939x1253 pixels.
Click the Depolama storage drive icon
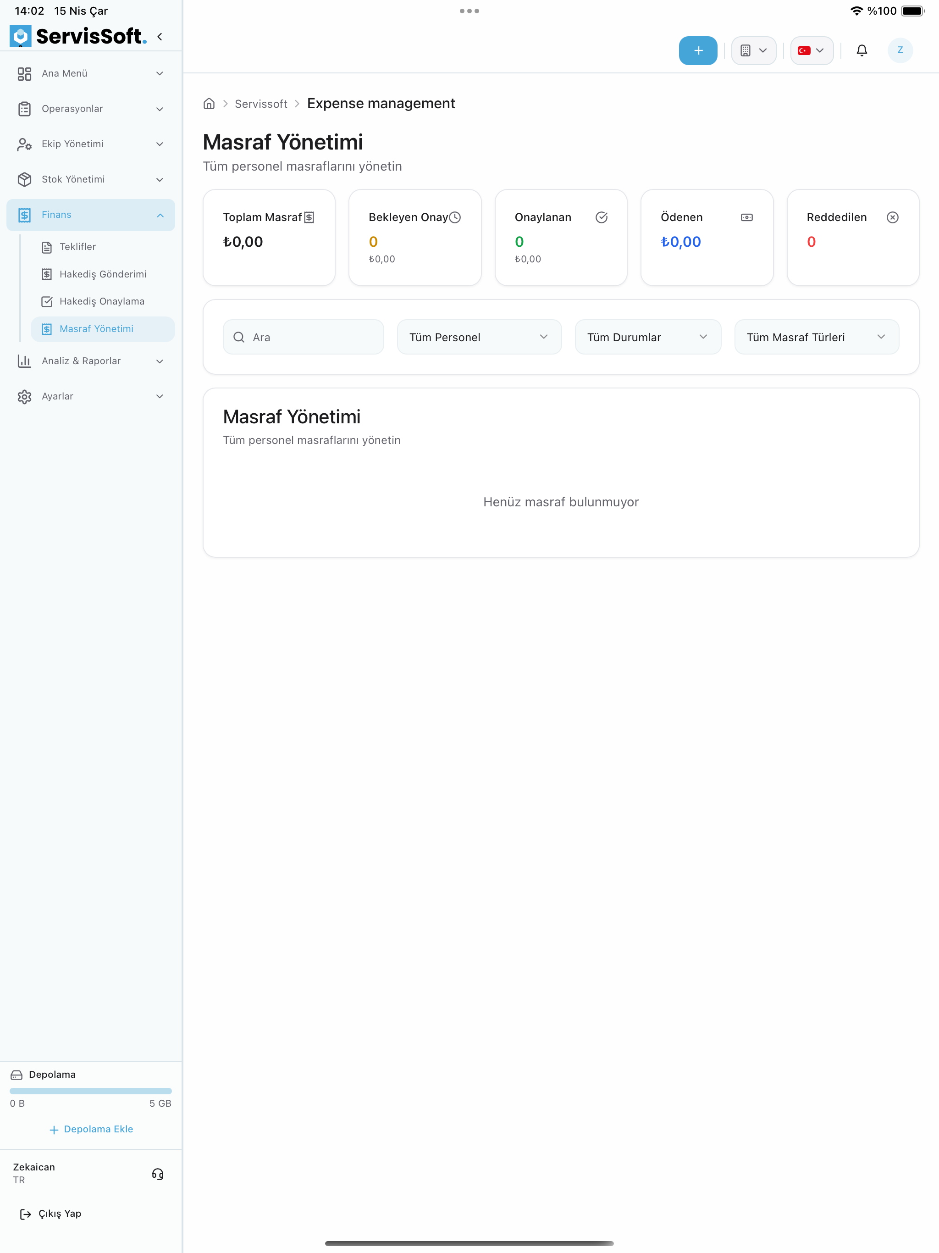pos(17,1075)
